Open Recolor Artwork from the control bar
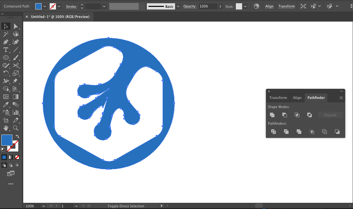Viewport: 353px width, 209px height. tap(256, 6)
